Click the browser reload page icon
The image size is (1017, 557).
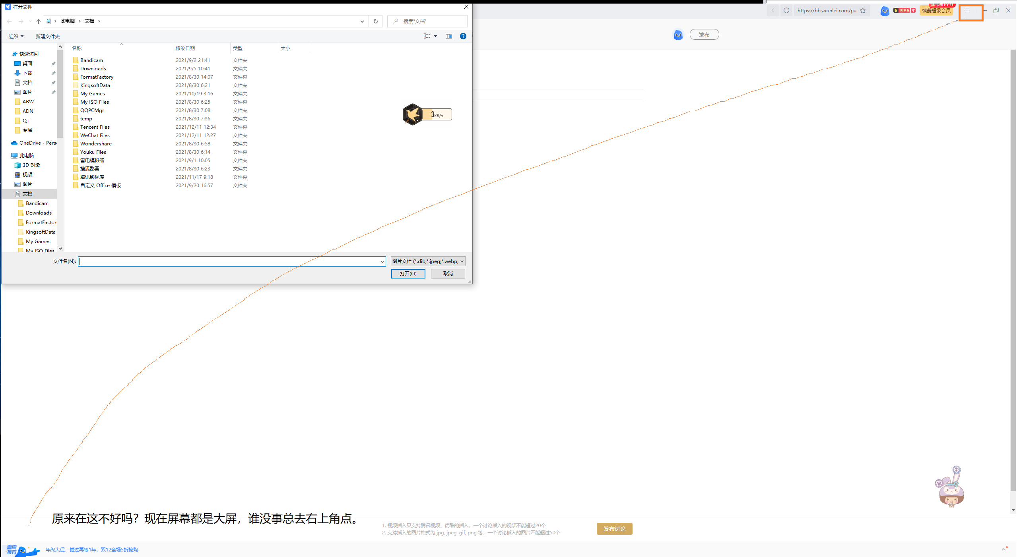tap(786, 11)
